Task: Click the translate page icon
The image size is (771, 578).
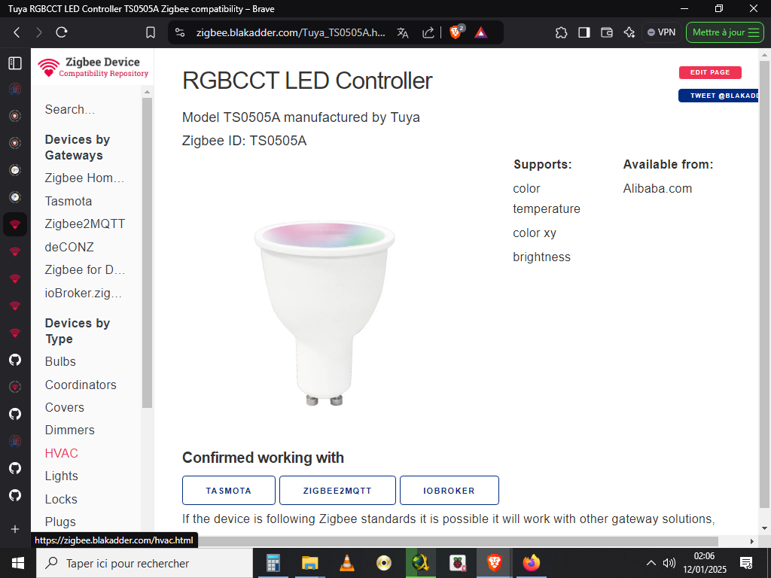Action: [x=403, y=32]
